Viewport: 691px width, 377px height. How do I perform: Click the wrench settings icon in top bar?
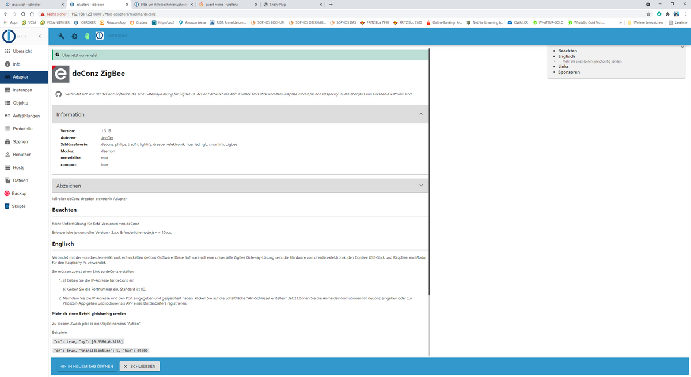click(61, 36)
